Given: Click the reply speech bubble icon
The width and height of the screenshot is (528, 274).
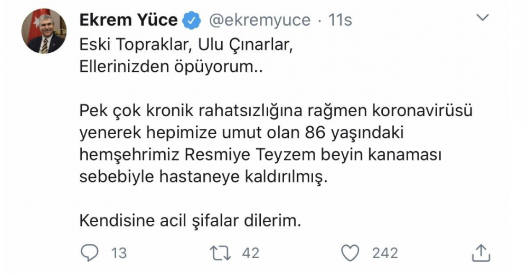Looking at the screenshot, I should (89, 253).
